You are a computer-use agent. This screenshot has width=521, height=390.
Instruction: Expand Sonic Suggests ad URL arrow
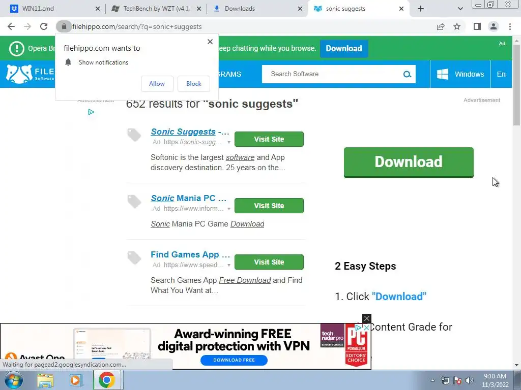click(229, 142)
